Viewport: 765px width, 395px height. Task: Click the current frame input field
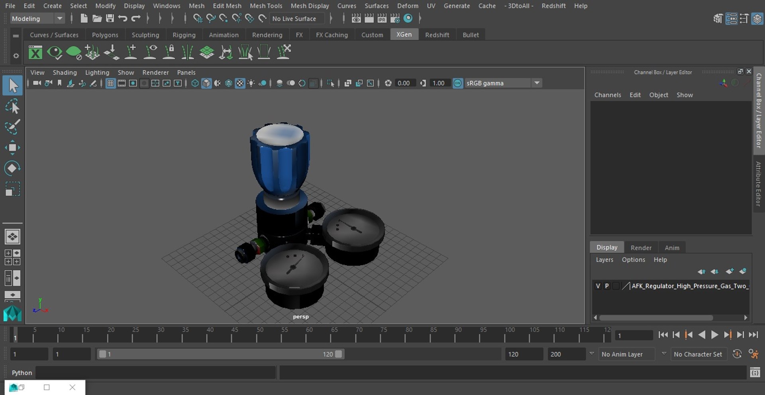[x=634, y=335]
